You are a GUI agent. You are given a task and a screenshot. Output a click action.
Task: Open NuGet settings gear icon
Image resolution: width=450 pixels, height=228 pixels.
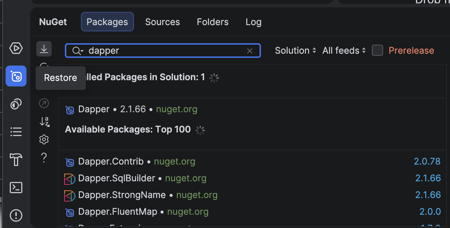point(44,140)
